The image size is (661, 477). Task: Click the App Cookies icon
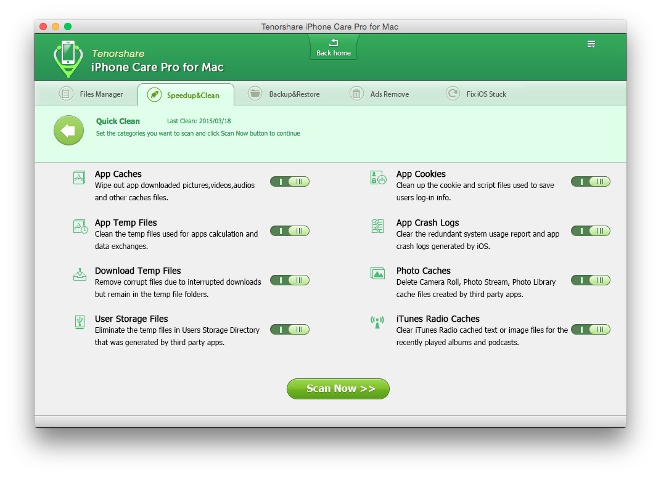[377, 178]
